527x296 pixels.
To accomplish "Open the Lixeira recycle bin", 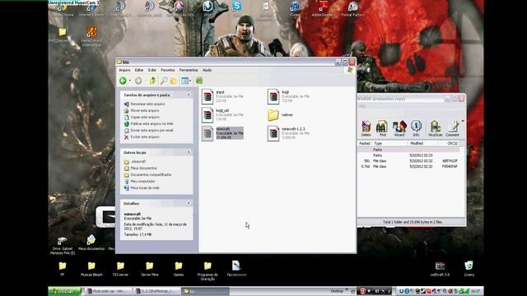I will pos(469,269).
